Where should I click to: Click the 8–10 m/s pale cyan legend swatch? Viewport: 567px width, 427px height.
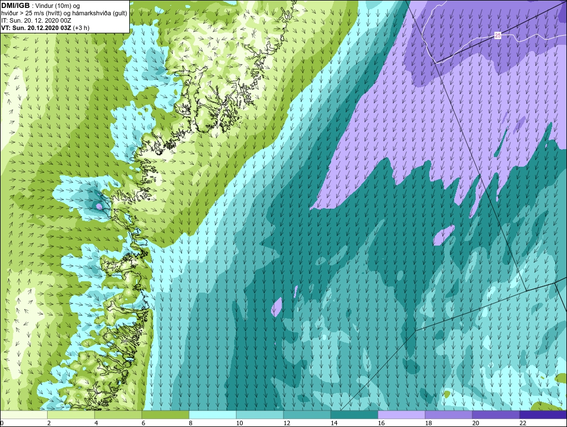click(x=213, y=415)
